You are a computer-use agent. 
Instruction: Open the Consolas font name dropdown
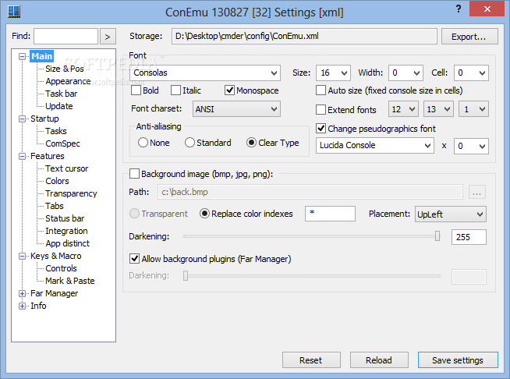coord(205,73)
